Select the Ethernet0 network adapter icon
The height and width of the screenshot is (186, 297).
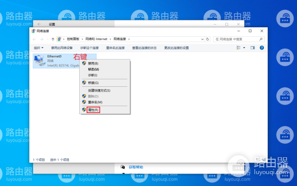pyautogui.click(x=40, y=61)
